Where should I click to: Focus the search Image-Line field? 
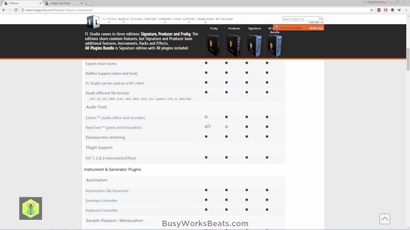[x=301, y=19]
